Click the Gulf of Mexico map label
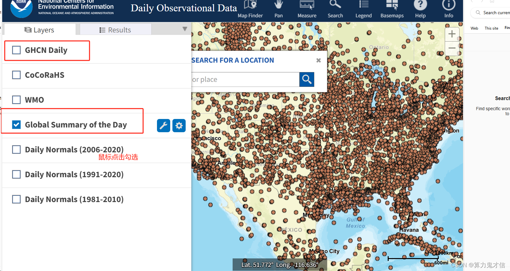 356,223
